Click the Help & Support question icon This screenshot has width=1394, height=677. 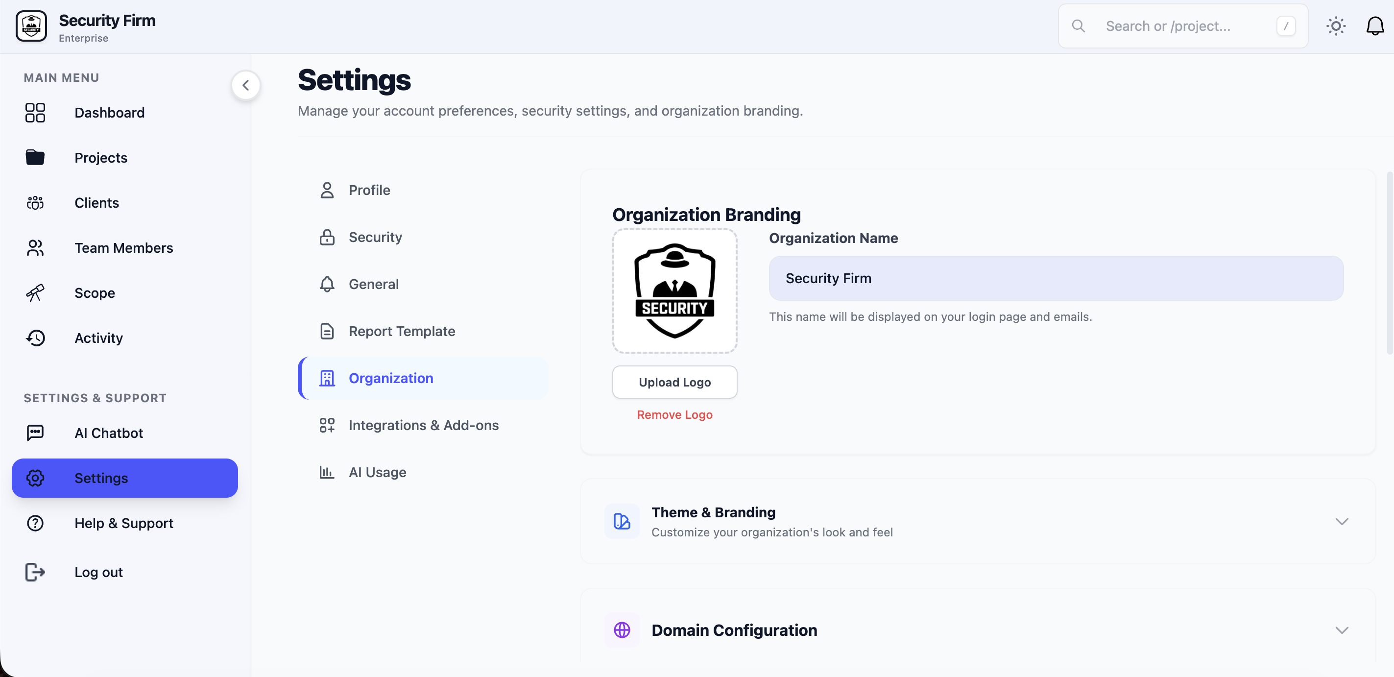[x=35, y=523]
